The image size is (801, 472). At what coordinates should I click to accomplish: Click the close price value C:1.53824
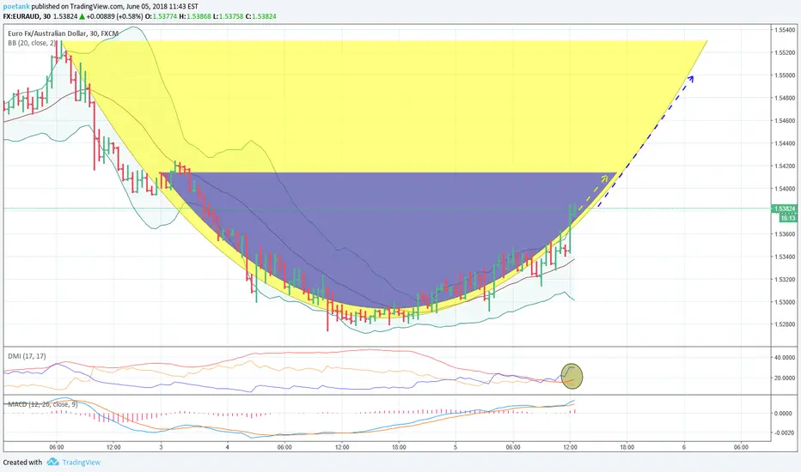pos(261,16)
